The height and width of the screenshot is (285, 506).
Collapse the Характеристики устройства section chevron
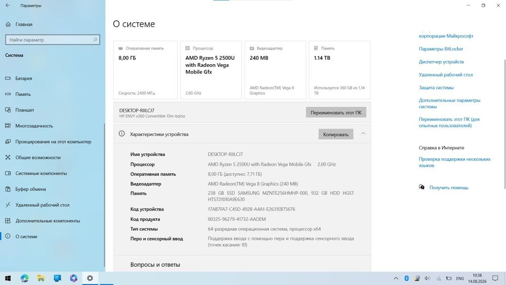363,134
